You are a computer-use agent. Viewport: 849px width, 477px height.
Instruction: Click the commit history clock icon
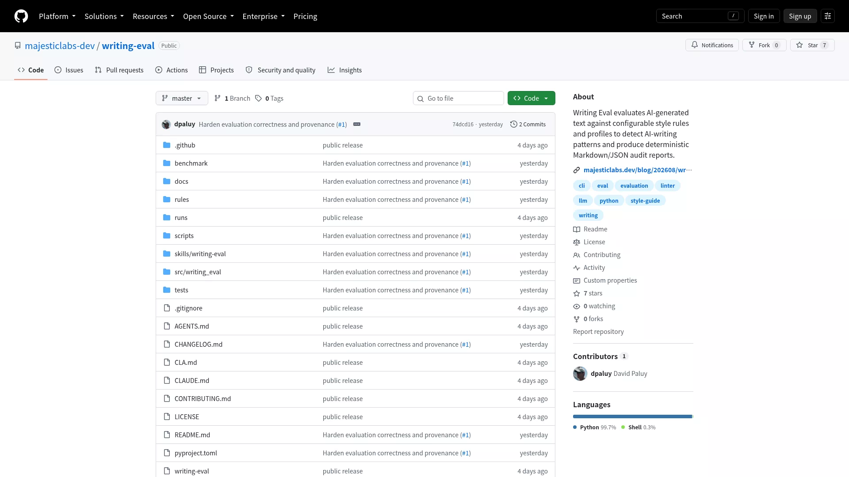[x=514, y=125]
